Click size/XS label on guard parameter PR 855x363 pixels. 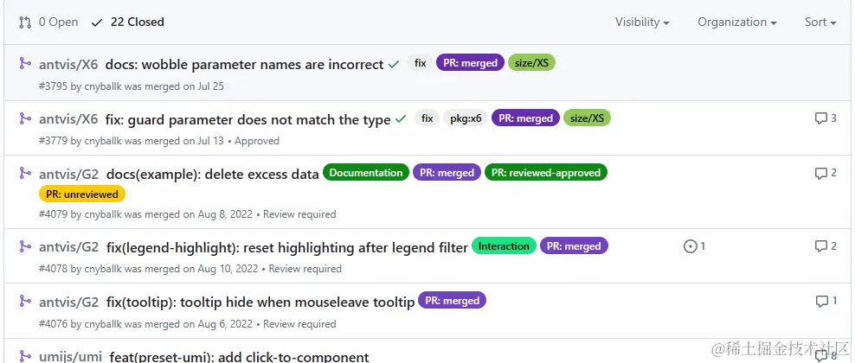click(588, 118)
